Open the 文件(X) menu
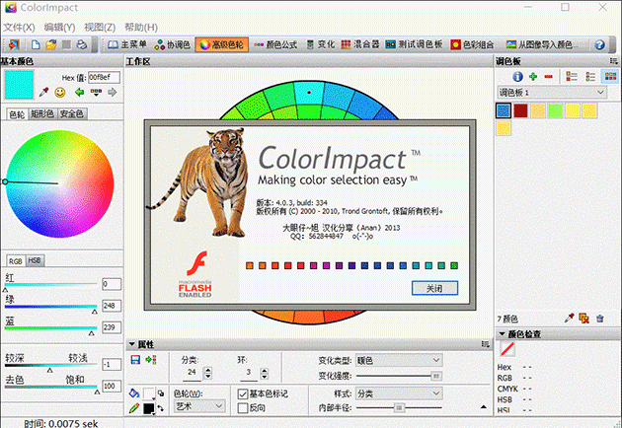Viewport: 622px width, 428px height. click(x=19, y=28)
